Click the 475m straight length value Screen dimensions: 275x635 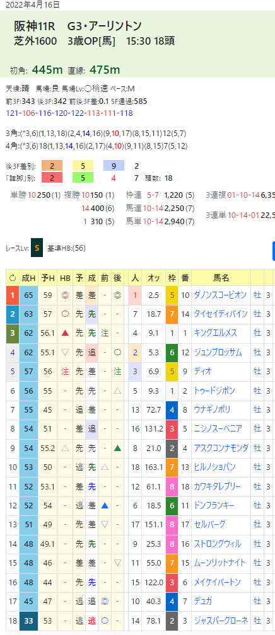pos(104,70)
